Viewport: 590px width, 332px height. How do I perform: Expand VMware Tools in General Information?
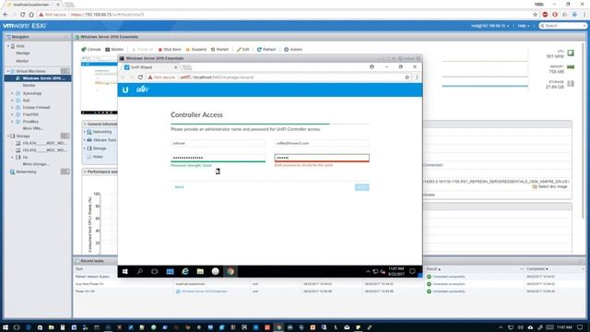pos(85,140)
